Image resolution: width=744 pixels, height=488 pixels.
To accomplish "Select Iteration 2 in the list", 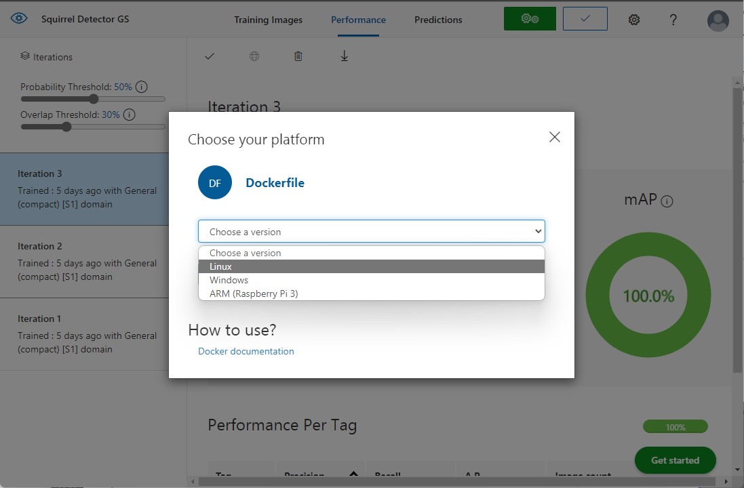I will (85, 262).
